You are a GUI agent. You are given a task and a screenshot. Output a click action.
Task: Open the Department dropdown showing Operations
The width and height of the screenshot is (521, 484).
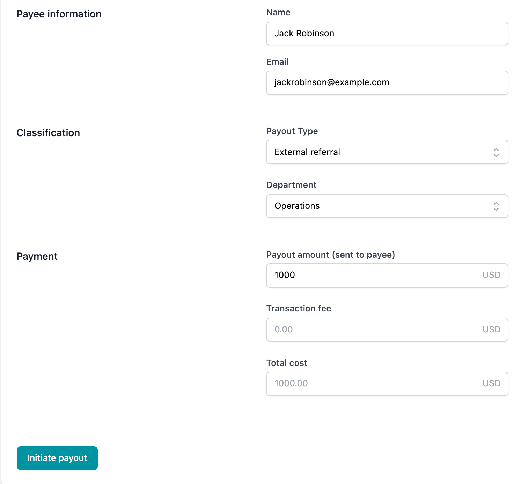point(387,206)
